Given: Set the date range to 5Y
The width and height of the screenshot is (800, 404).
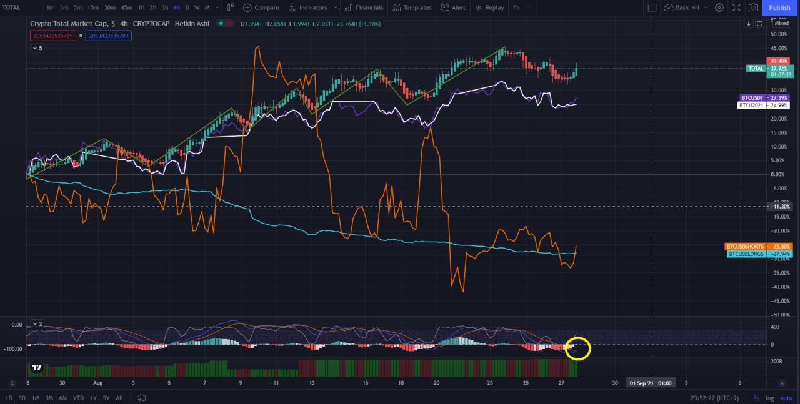Looking at the screenshot, I should coord(106,398).
